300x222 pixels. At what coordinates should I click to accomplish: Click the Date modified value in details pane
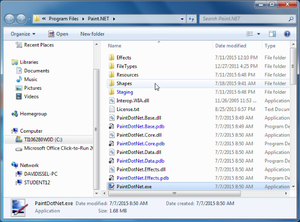pyautogui.click(x=128, y=204)
